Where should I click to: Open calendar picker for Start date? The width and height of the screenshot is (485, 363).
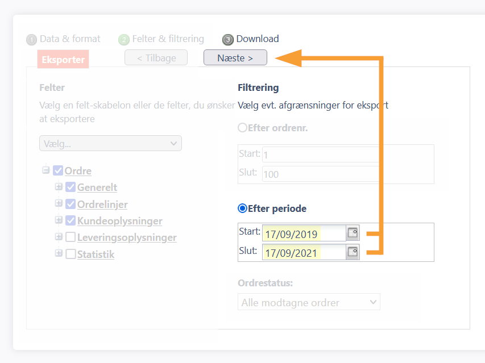click(x=353, y=233)
